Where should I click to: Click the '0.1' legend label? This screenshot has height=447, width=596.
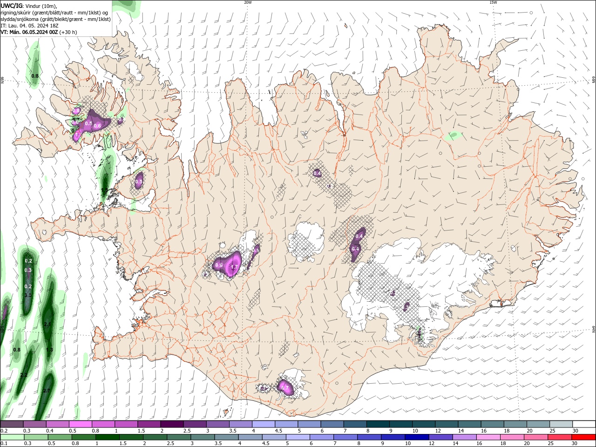click(4, 444)
